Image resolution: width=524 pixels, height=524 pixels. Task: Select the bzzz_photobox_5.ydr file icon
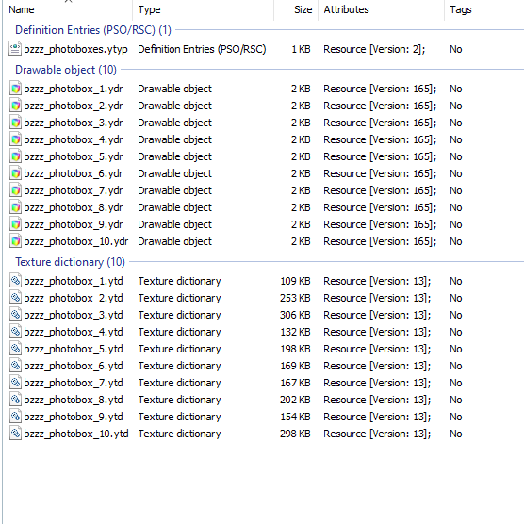tap(15, 156)
